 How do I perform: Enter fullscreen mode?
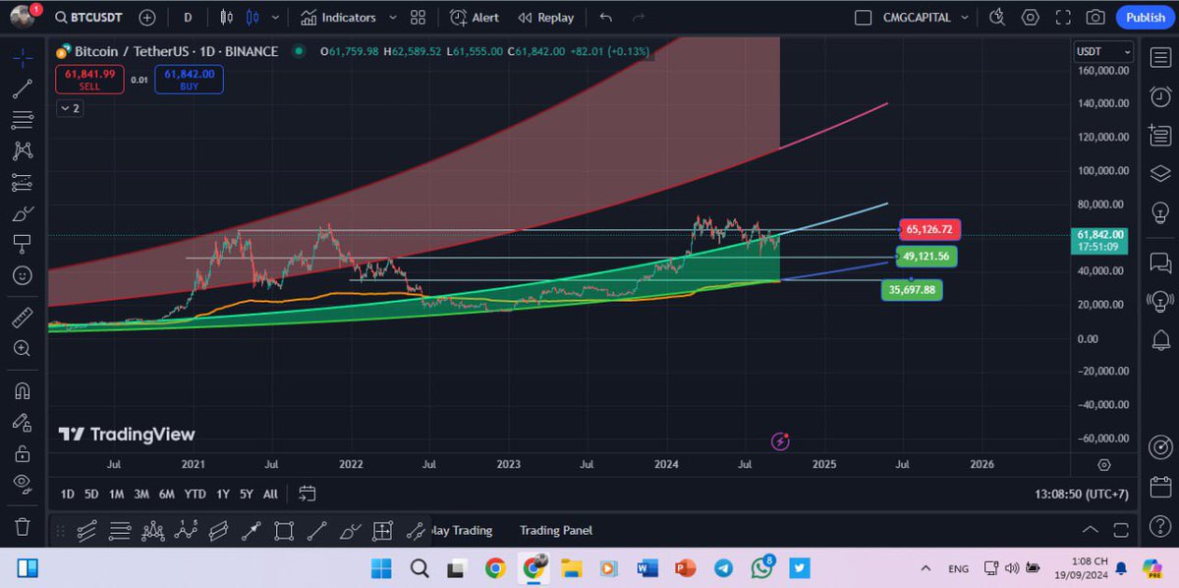point(1063,18)
